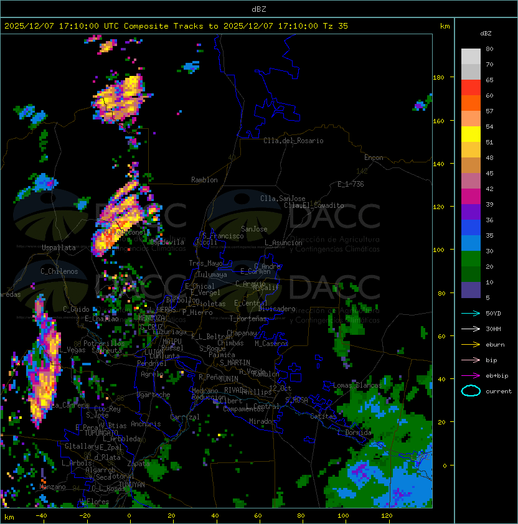
Task: Click the 'MENDOZA' city label
Action: (151, 318)
